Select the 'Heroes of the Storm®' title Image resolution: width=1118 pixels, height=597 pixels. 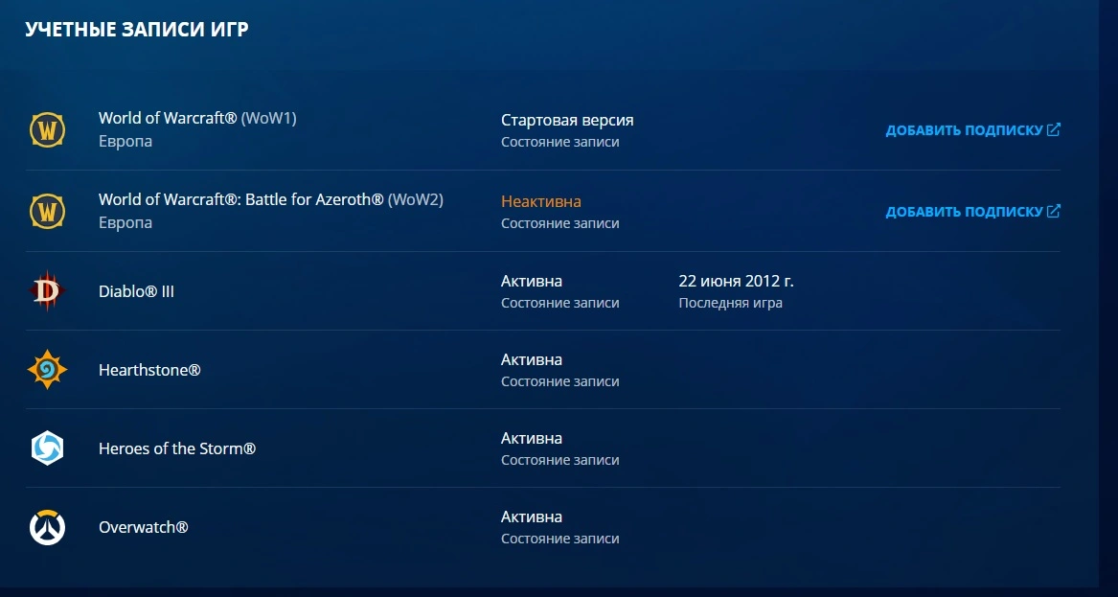coord(177,448)
